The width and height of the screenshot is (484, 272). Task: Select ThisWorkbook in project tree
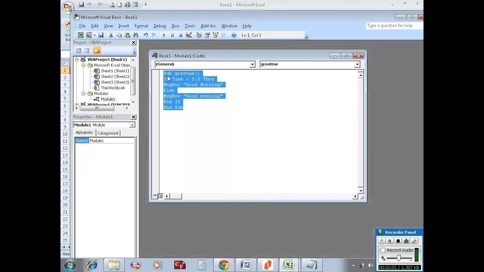113,88
